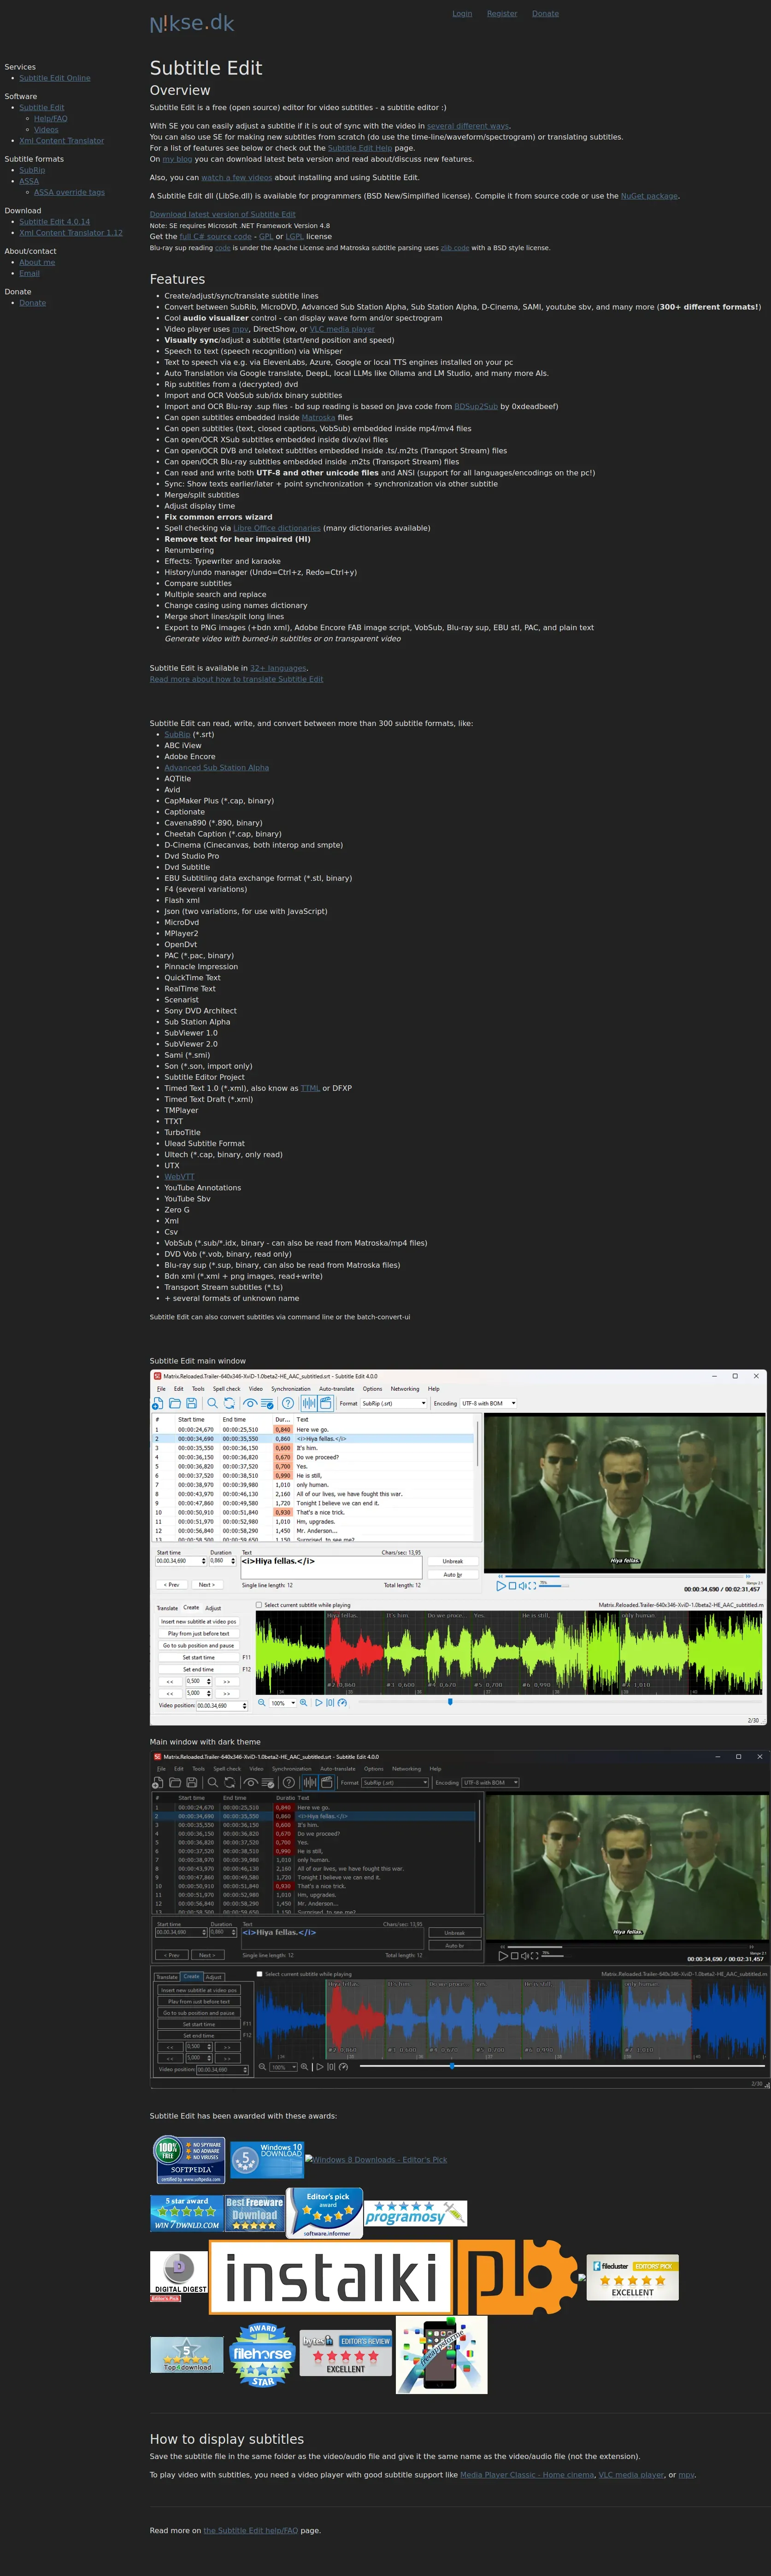
Task: Open the Best Freeware Download badge
Action: [254, 2213]
